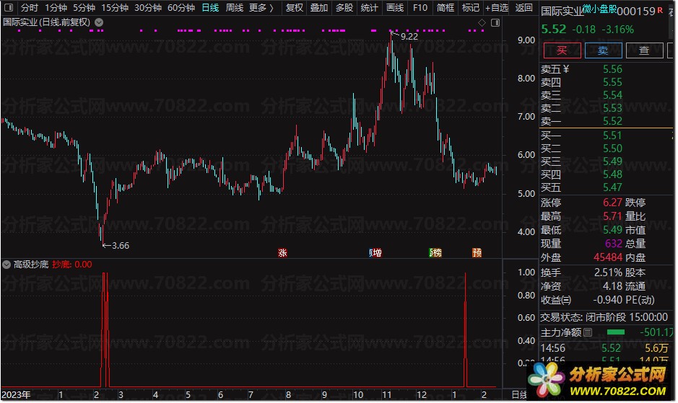Viewport: 678px width, 403px height.
Task: Click 净资 value 4.18
Action: 613,286
